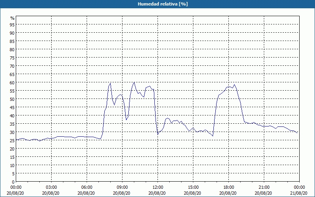Viewport: 315px width, 197px height.
Task: Pick the 70 label on the humidity scale
Action: coord(12,66)
